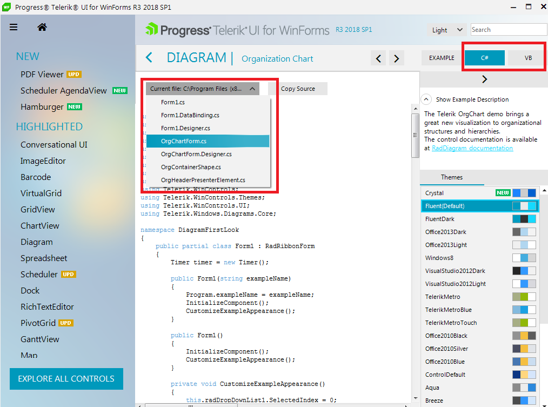Switch to the EXAMPLE tab
Viewport: 548px width, 407px height.
point(442,58)
